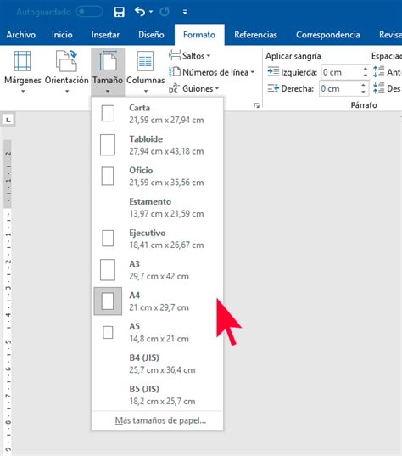Click the Tamaño page size button

[x=108, y=71]
